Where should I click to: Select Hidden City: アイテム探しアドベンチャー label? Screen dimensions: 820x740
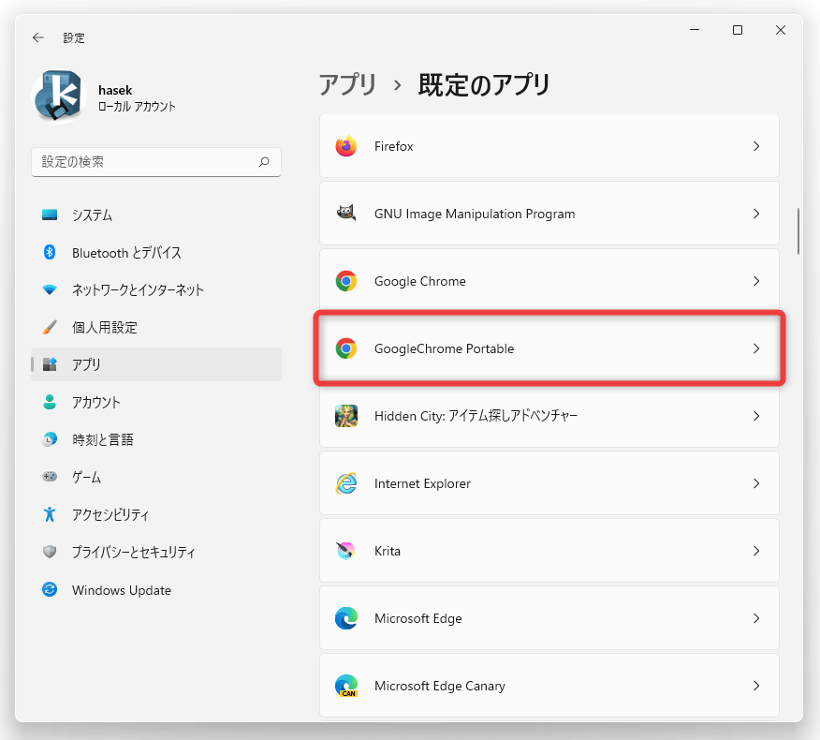[476, 416]
